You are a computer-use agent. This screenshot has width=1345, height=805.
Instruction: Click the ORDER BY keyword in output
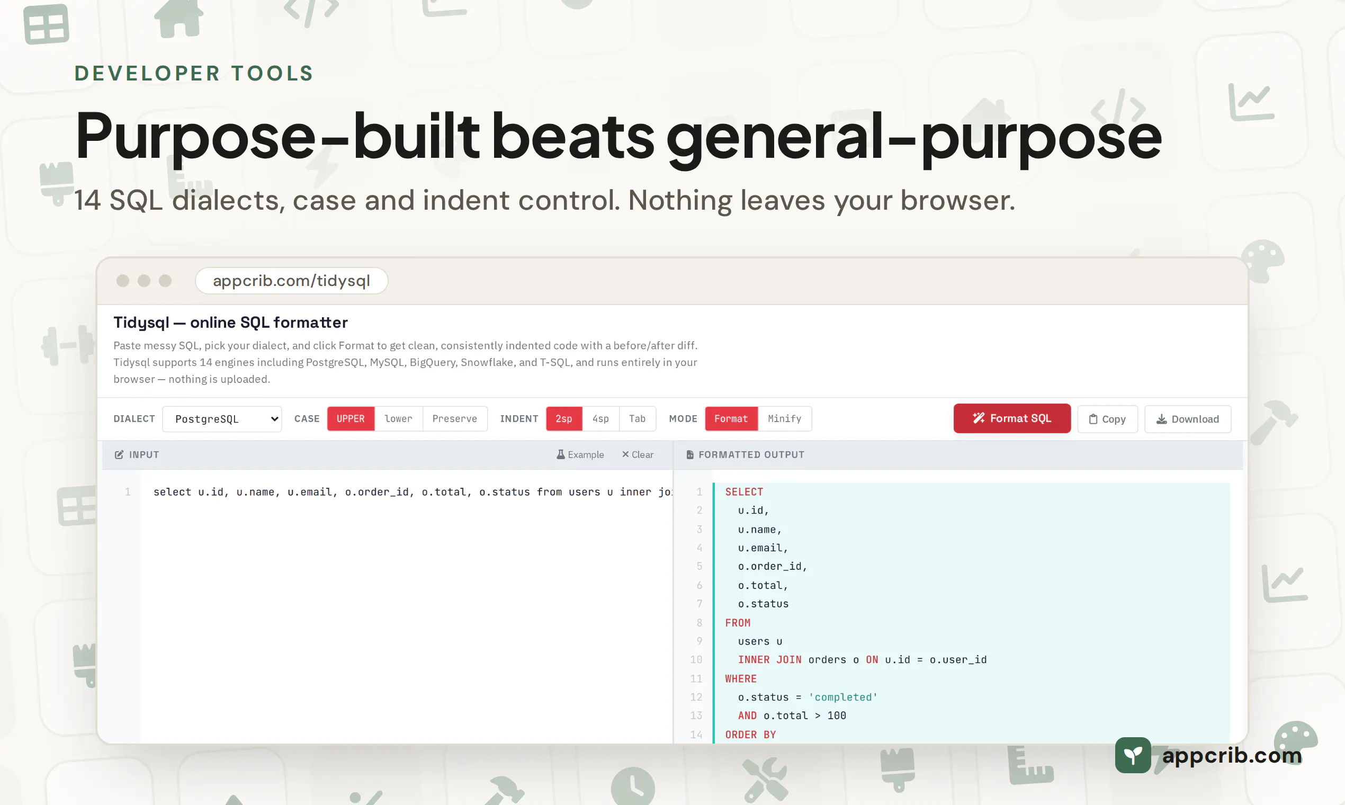[x=750, y=735]
